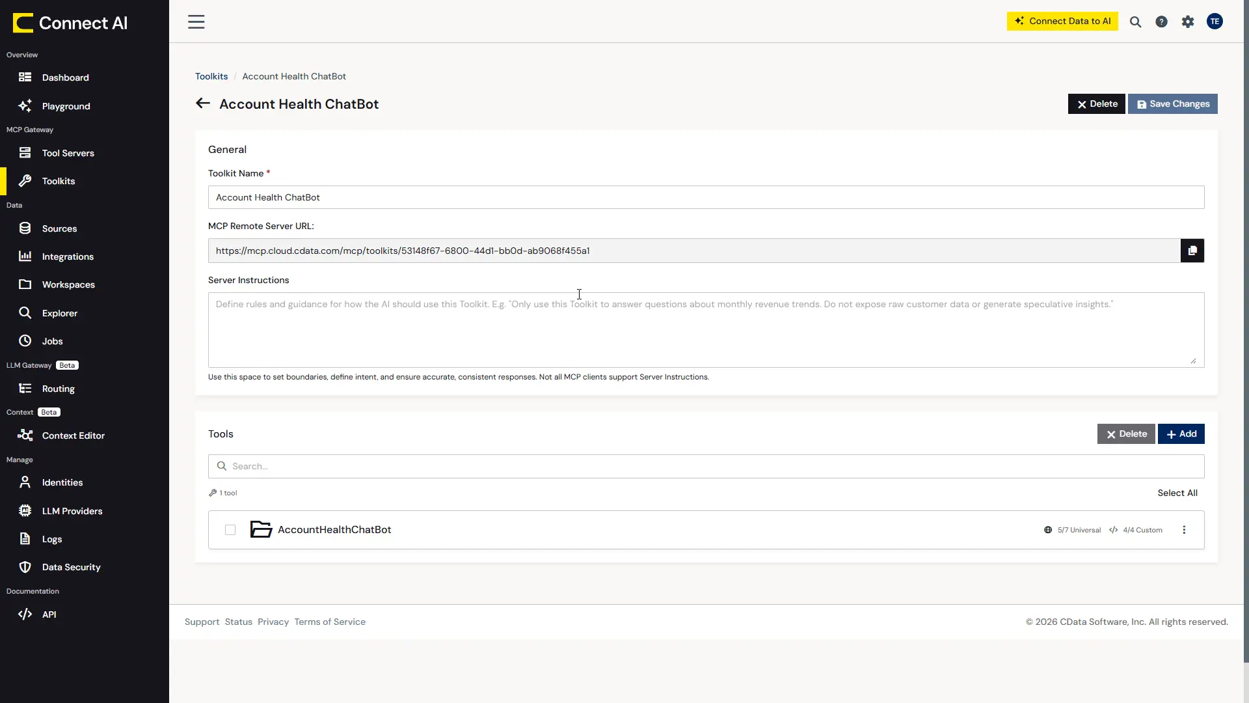Open the help question mark icon
This screenshot has width=1249, height=703.
pos(1161,21)
